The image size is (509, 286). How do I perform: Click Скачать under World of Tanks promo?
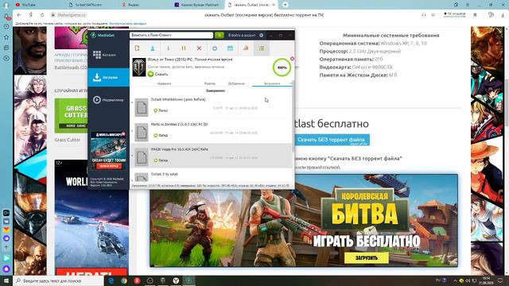pos(158,74)
